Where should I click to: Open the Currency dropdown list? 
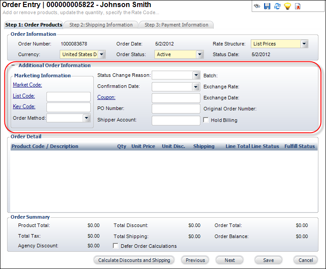[x=101, y=54]
